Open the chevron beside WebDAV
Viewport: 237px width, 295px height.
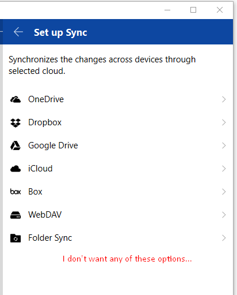click(224, 215)
